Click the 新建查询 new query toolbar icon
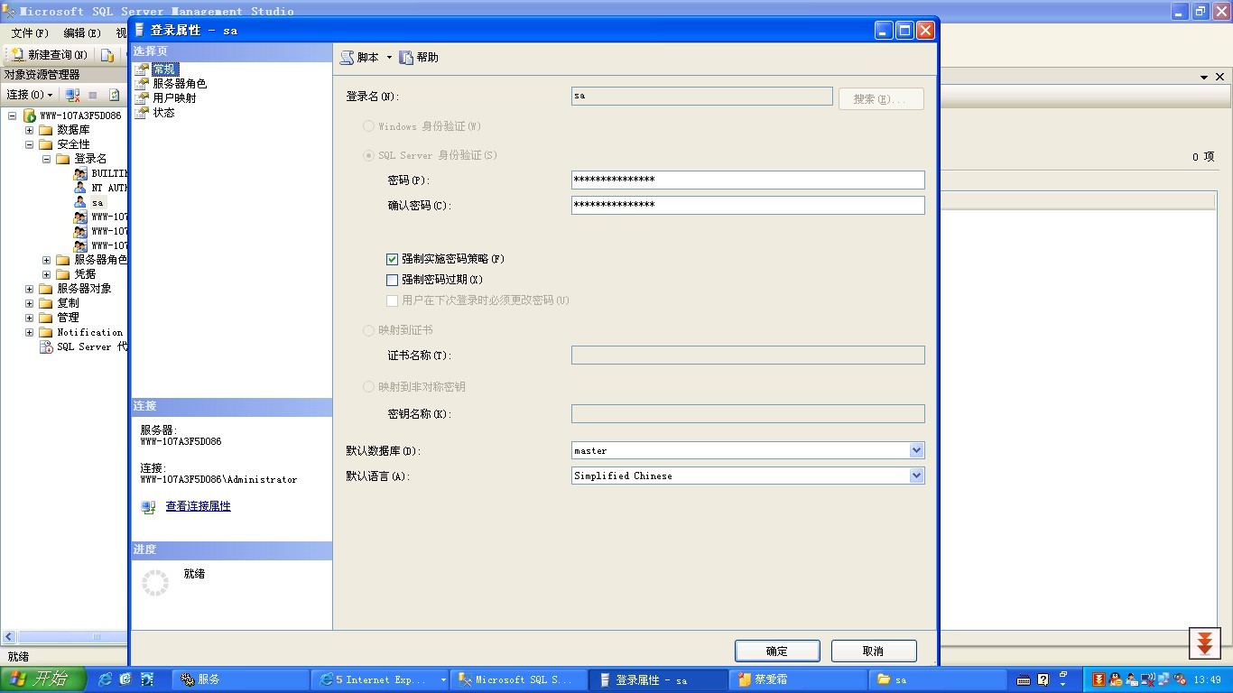Viewport: 1233px width, 693px height. pyautogui.click(x=17, y=55)
